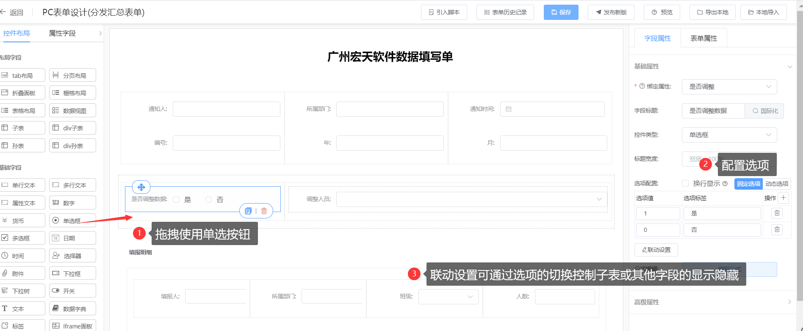The height and width of the screenshot is (331, 803).
Task: Delete option row with value 1
Action: point(777,213)
